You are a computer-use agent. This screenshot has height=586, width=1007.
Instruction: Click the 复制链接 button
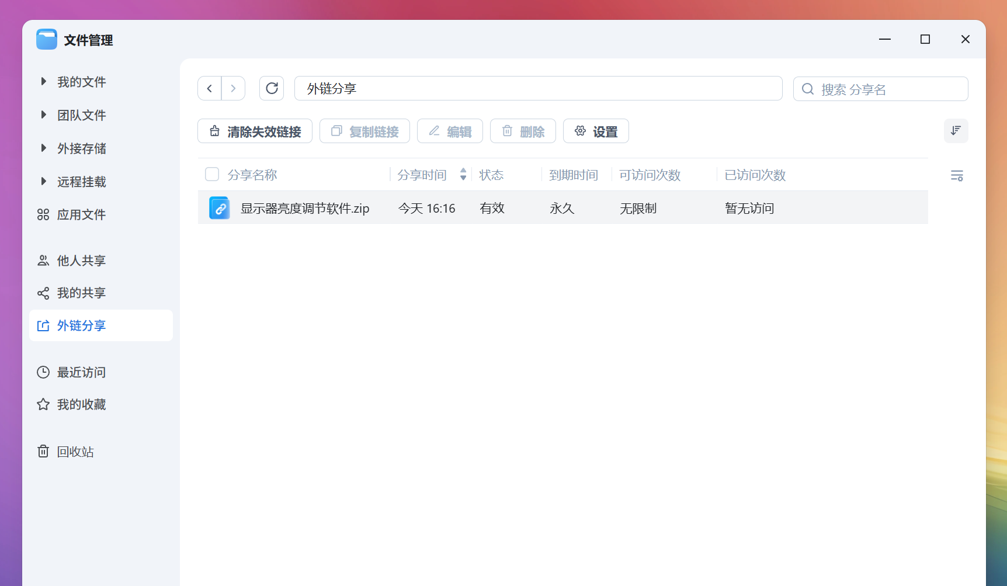click(364, 131)
